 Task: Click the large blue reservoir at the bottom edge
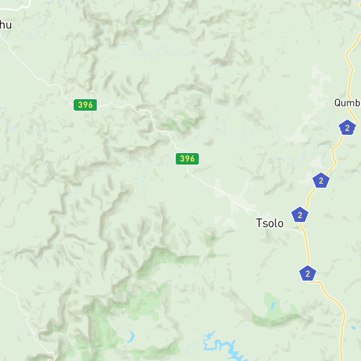click(224, 347)
